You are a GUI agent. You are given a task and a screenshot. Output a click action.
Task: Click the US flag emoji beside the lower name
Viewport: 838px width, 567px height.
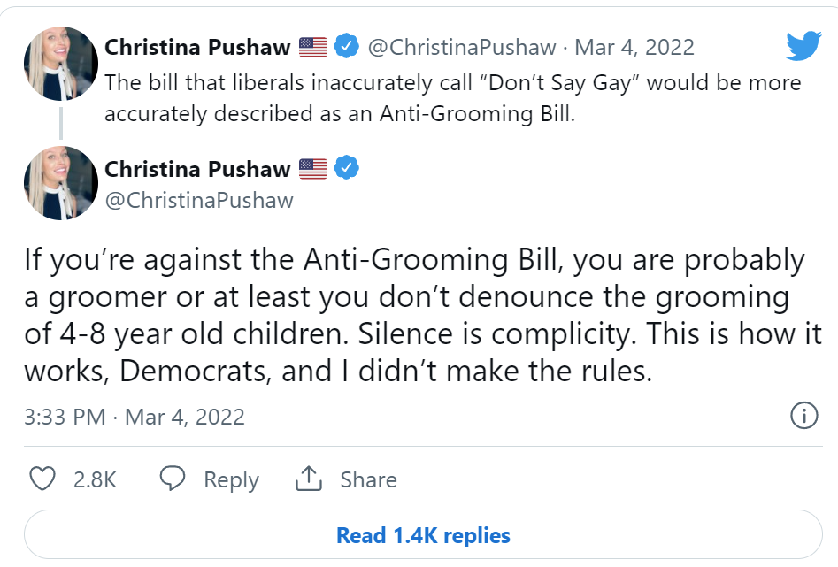313,168
